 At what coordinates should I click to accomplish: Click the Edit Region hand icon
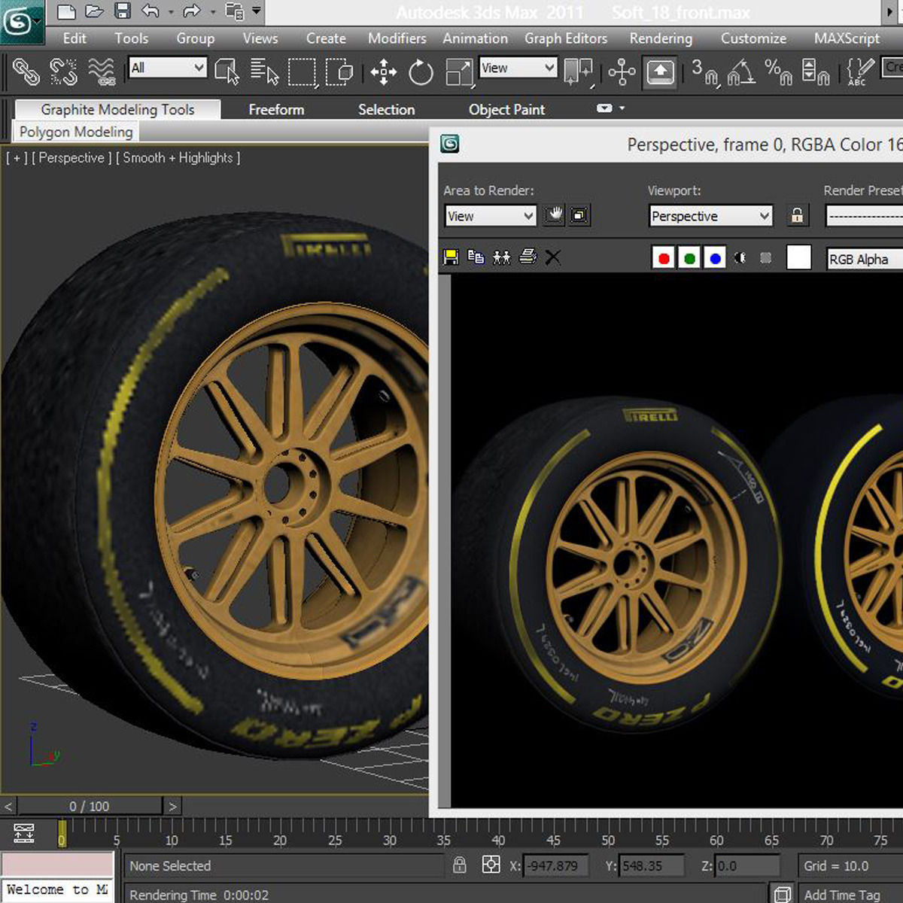pyautogui.click(x=555, y=215)
